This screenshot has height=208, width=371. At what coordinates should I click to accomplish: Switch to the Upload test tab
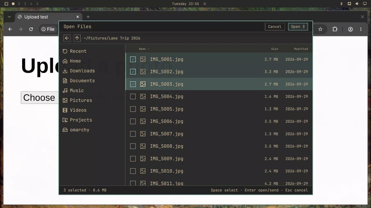click(x=49, y=17)
